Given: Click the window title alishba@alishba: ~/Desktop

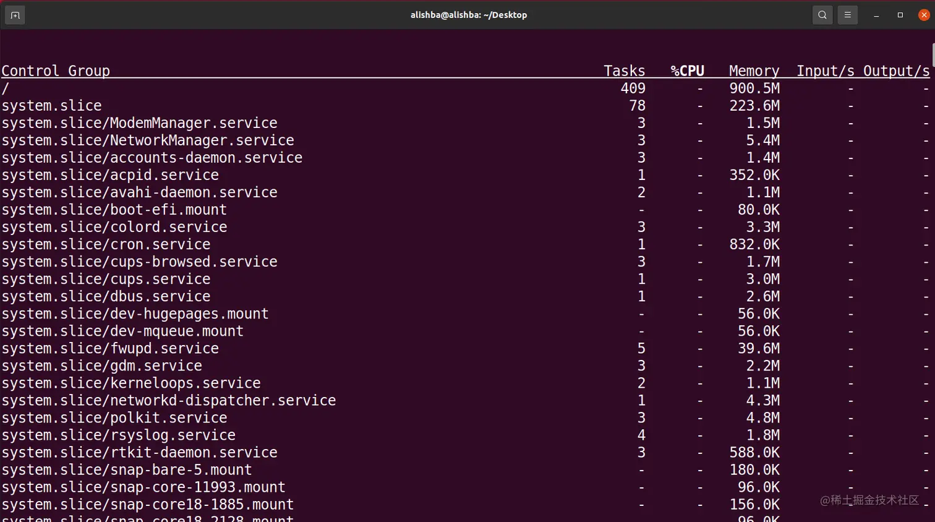Looking at the screenshot, I should click(x=469, y=15).
